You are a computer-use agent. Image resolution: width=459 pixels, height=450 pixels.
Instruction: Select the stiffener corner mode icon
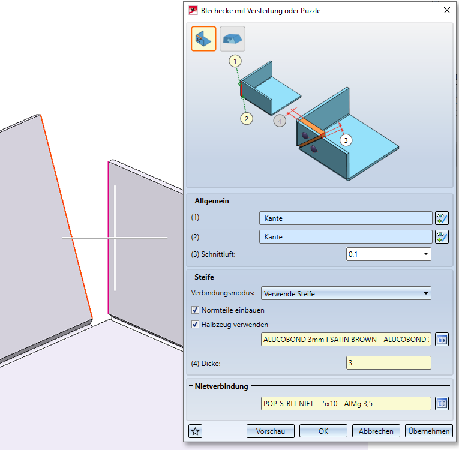[x=203, y=39]
